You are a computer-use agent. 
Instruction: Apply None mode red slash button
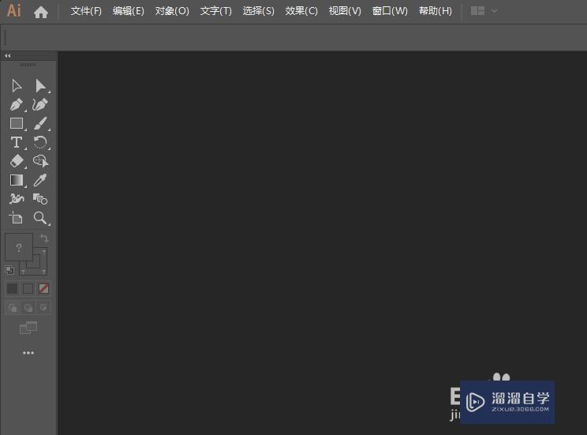pos(43,288)
